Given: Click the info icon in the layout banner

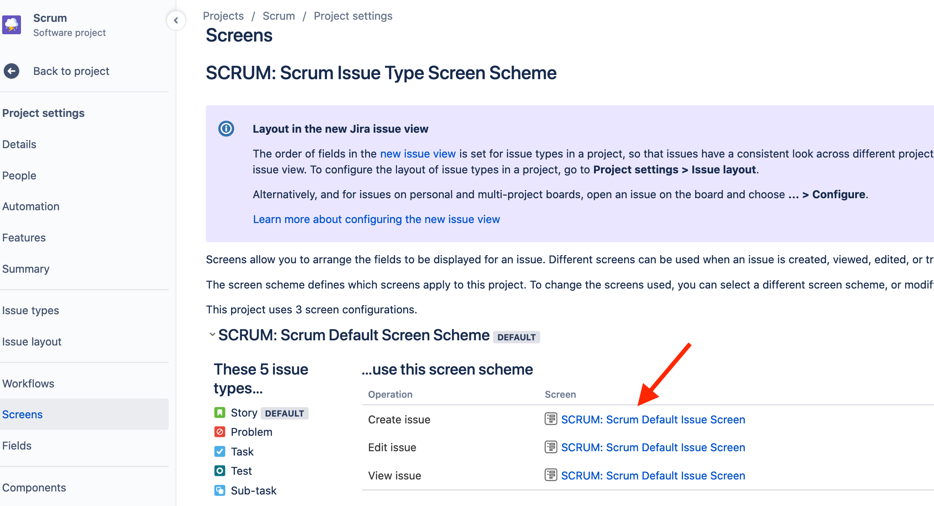Looking at the screenshot, I should tap(226, 128).
